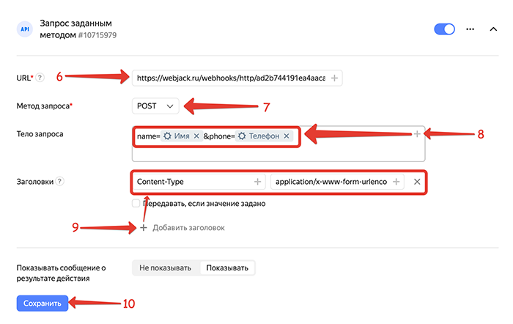513x324 pixels.
Task: Click the API icon beside the action title
Action: [x=25, y=29]
